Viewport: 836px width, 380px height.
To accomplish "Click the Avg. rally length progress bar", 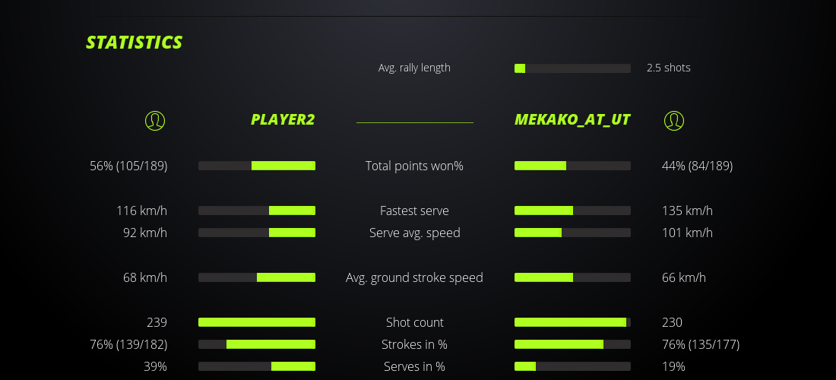I will click(x=572, y=68).
